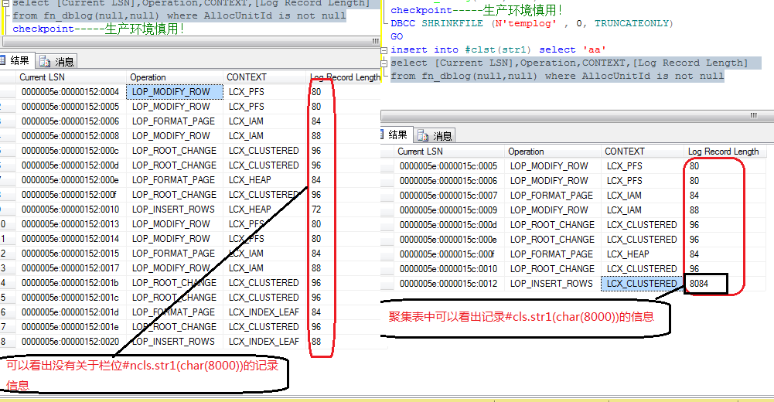Select cell 0000005e:0000015c:0010
Image resolution: width=774 pixels, height=402 pixels.
coord(448,269)
